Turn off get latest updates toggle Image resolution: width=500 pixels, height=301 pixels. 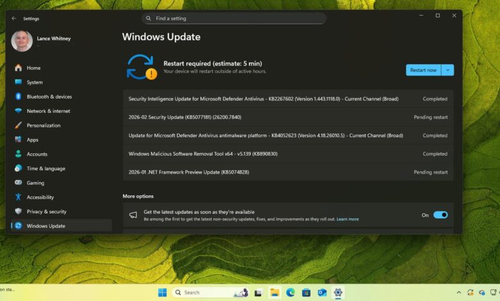[x=440, y=215]
